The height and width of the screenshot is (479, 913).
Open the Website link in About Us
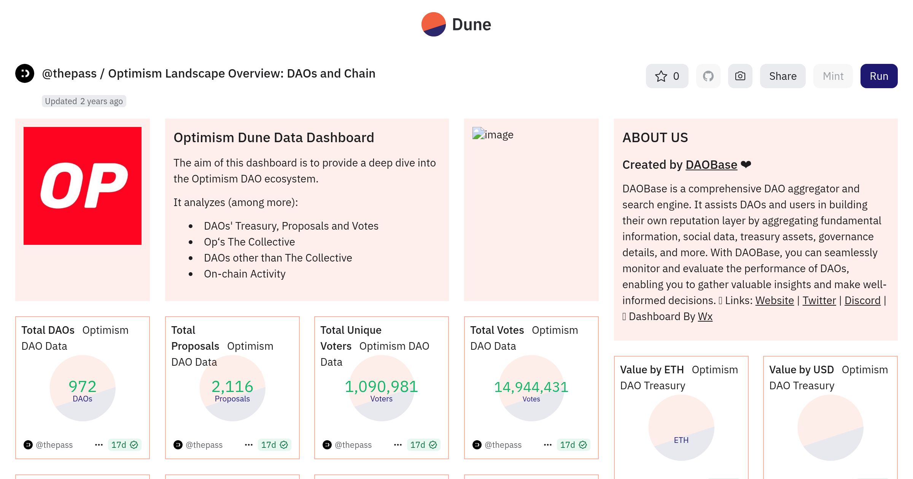[x=775, y=300]
